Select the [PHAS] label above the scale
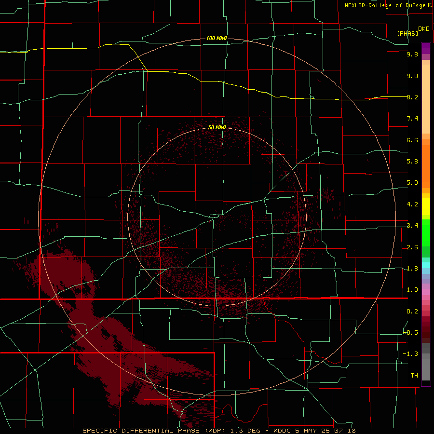Viewport: 434px width, 434px height. click(407, 33)
